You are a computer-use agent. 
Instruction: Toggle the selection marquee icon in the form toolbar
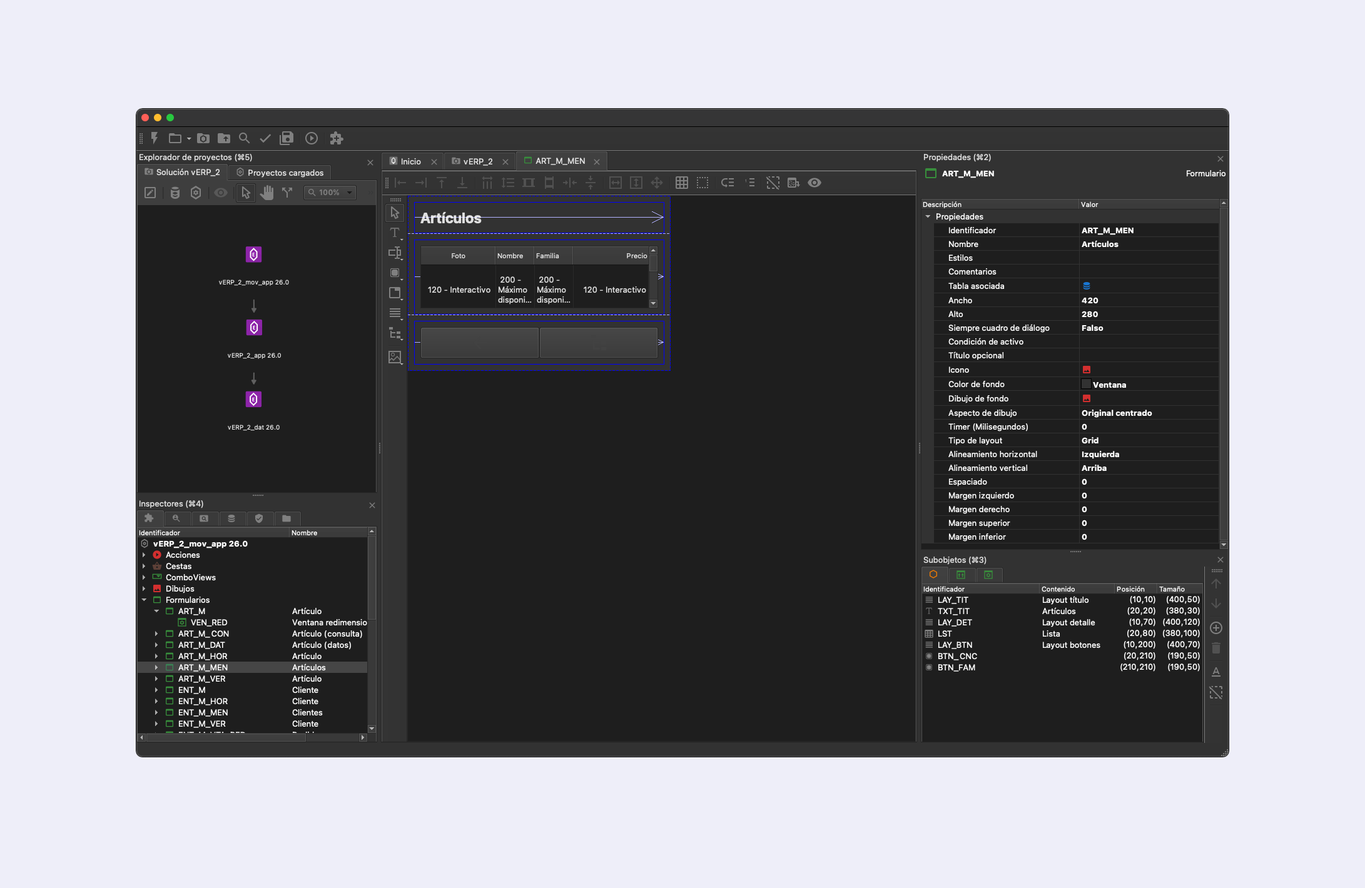coord(702,183)
